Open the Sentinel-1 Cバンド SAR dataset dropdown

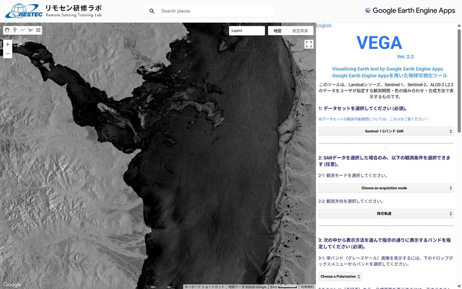click(386, 131)
